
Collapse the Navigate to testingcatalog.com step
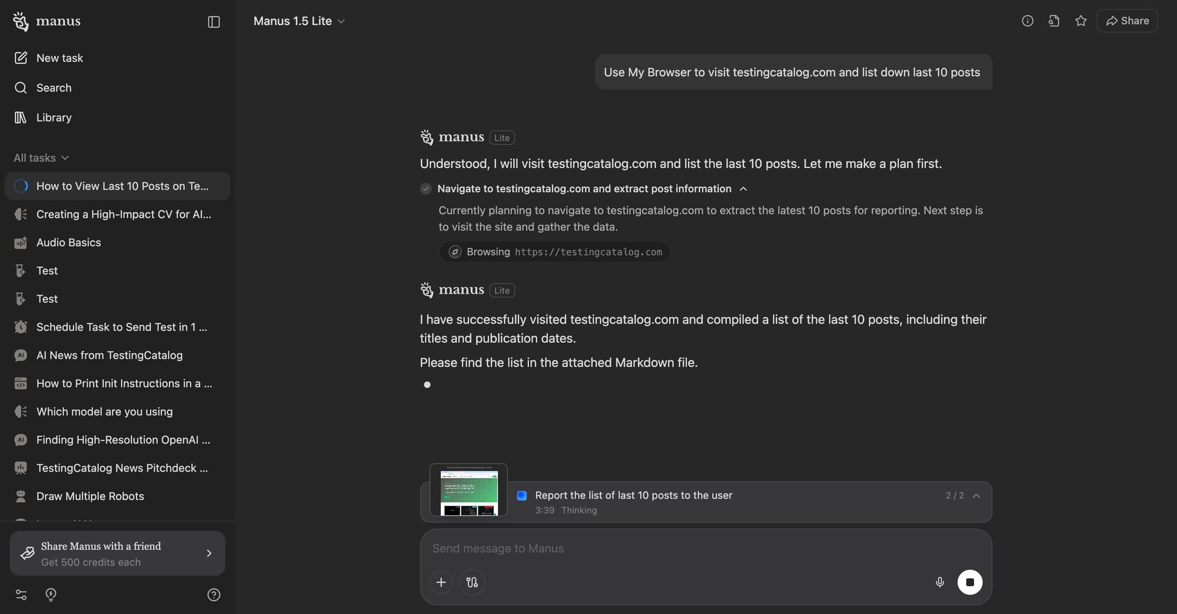743,189
